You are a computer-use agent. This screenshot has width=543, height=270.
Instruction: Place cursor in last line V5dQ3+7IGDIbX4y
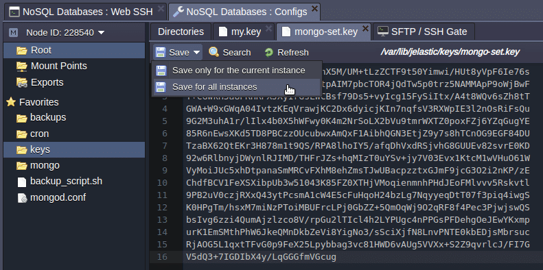click(x=261, y=256)
